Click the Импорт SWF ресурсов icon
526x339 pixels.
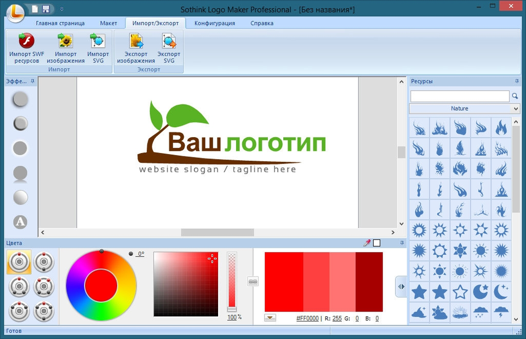point(26,41)
